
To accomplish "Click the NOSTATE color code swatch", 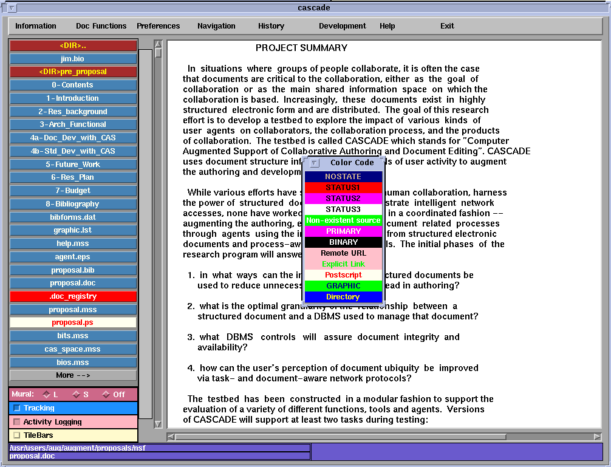I will pyautogui.click(x=343, y=177).
